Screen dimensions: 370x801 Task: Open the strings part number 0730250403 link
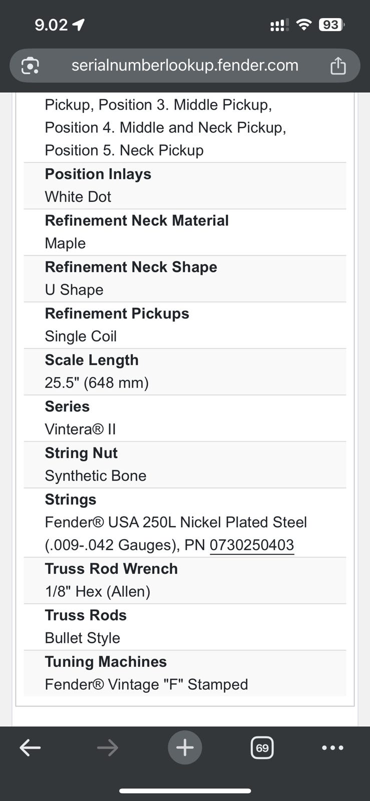252,545
